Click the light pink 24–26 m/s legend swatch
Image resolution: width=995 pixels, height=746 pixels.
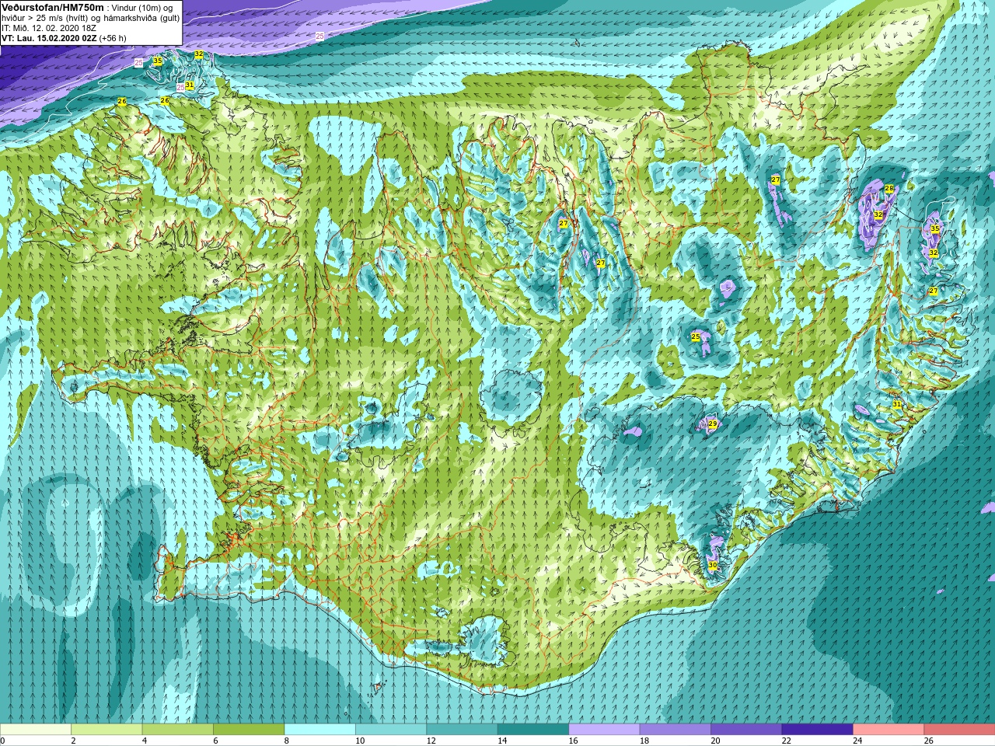click(x=889, y=730)
